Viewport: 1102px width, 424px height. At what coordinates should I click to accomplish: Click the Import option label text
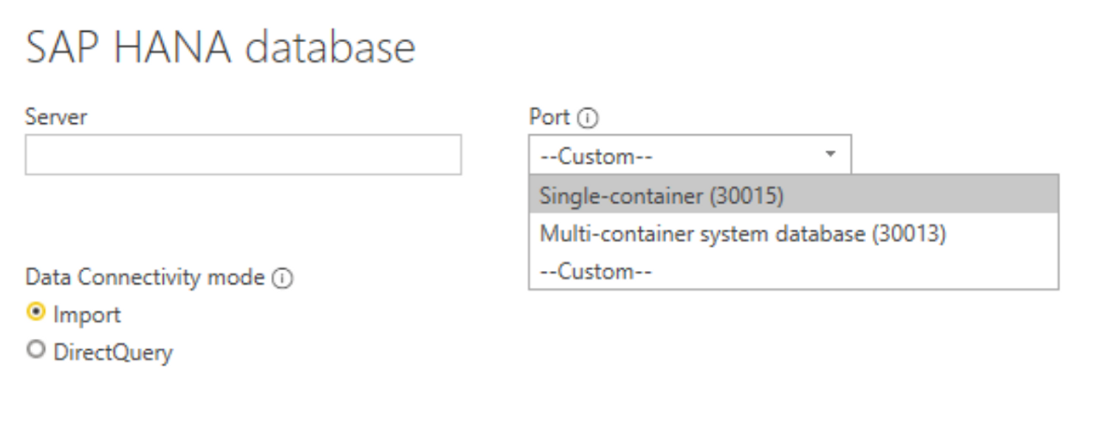pyautogui.click(x=87, y=315)
